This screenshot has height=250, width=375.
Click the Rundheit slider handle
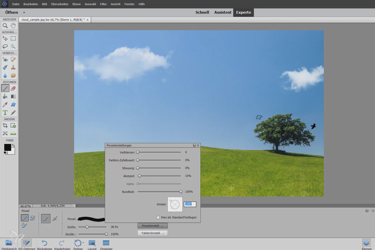[181, 192]
